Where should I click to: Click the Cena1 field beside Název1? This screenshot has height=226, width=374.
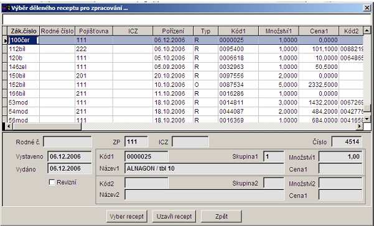click(x=340, y=169)
